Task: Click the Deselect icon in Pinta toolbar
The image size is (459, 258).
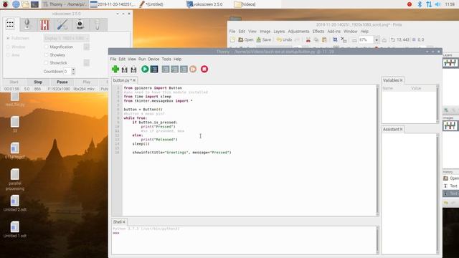Action: 344,39
